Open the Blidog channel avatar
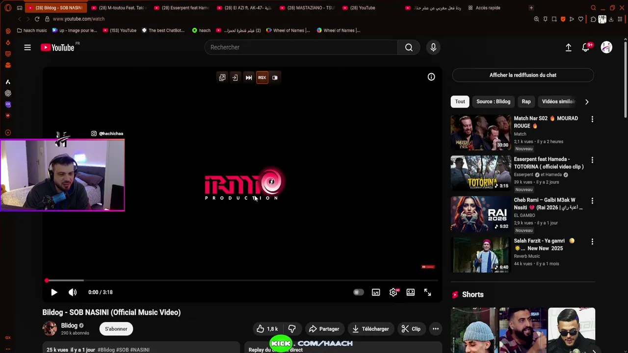 pos(50,328)
